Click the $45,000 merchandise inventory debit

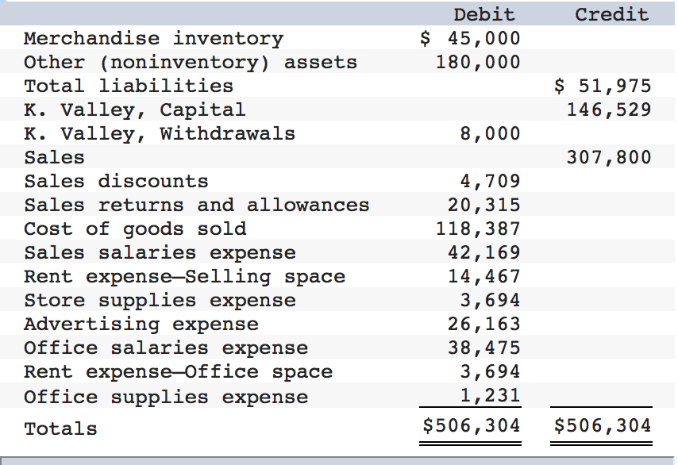[x=470, y=38]
